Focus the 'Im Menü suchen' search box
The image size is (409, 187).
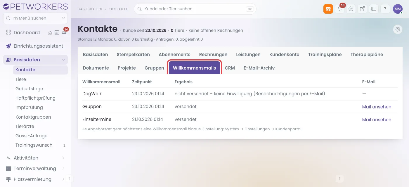[x=35, y=18]
